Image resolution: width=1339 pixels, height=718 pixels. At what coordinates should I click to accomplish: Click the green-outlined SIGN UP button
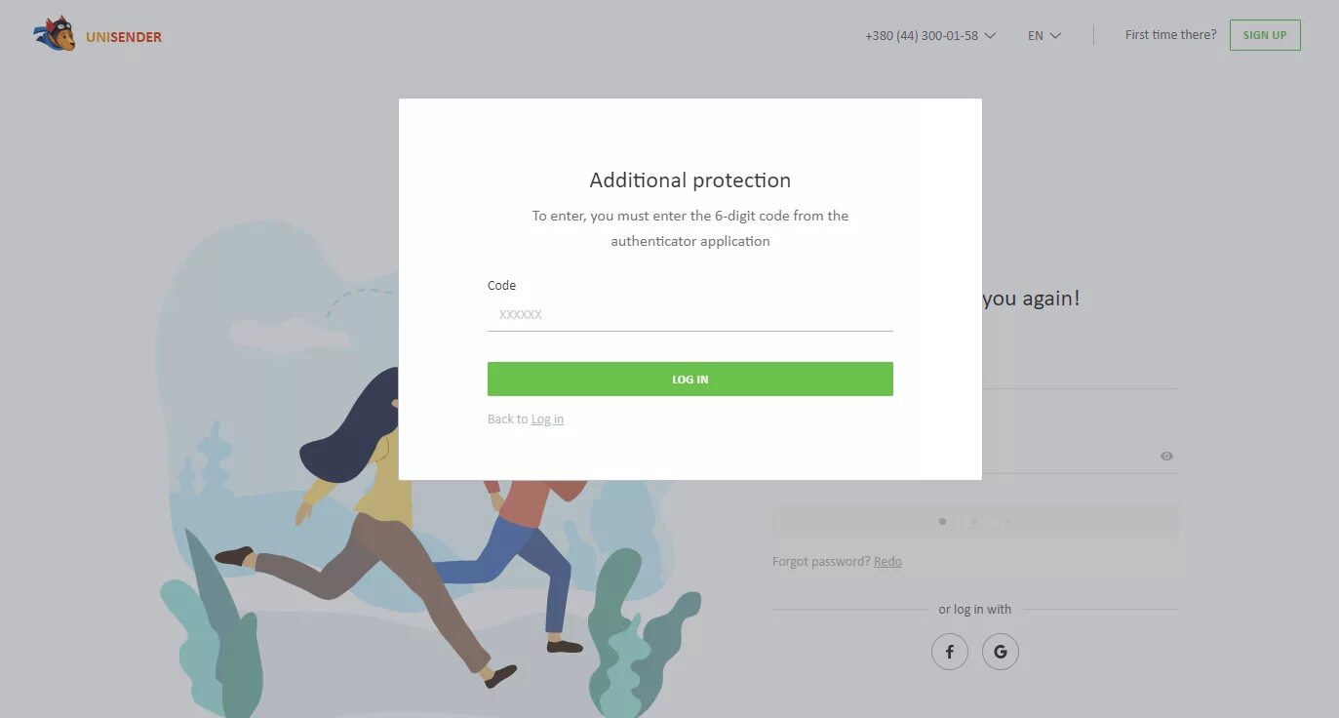1265,35
